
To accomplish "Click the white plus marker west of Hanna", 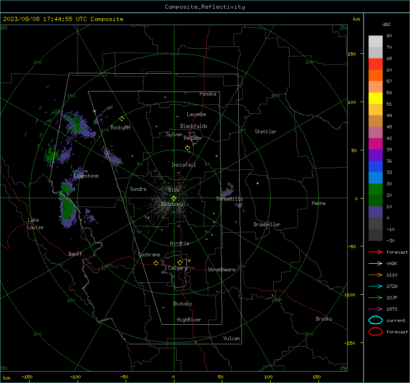I will point(257,183).
